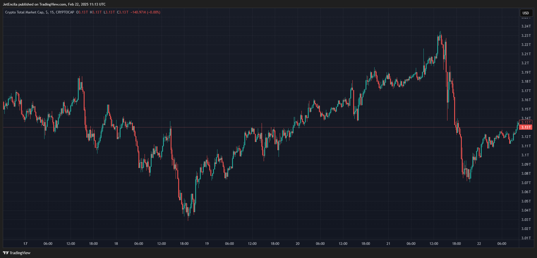537x258 pixels.
Task: Click the 3.19T price axis label
Action: pyautogui.click(x=526, y=72)
